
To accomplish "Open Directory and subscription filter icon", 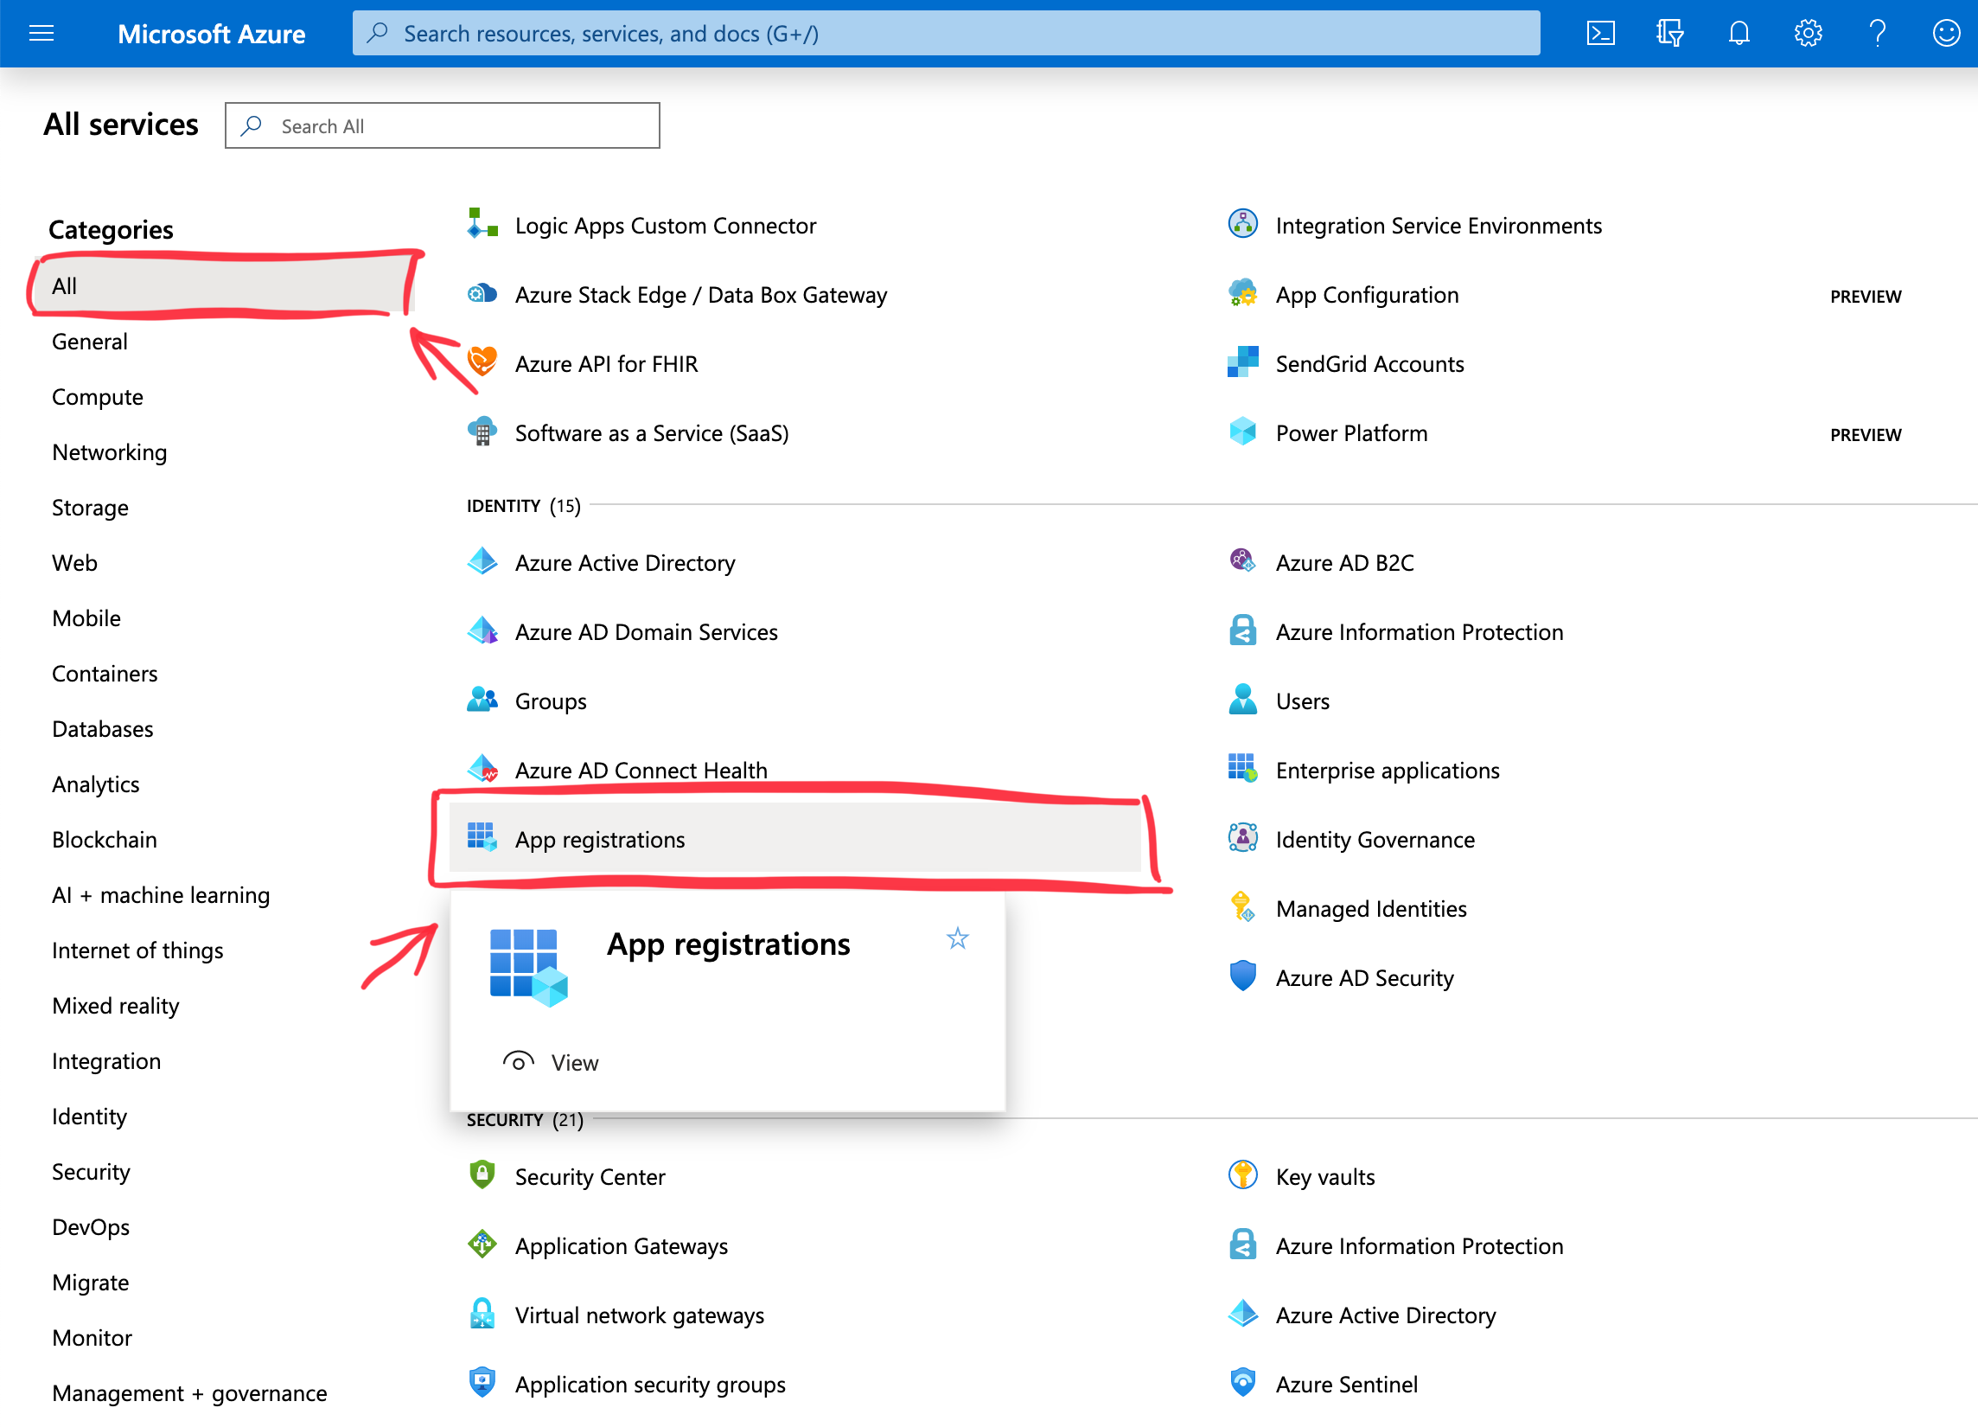I will (1669, 33).
